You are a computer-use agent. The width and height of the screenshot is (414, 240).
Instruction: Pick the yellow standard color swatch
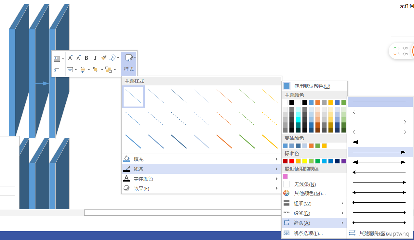[305, 161]
